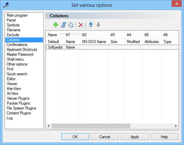Click the Modified cell in Default row
This screenshot has width=184, height=145.
point(133,42)
